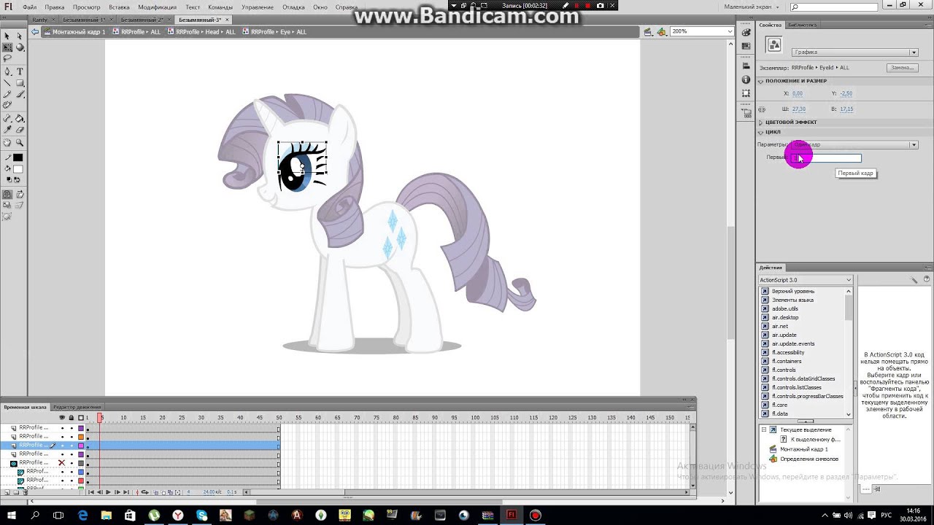Click the Монтажный кадр 1 breadcrumb

coord(74,32)
